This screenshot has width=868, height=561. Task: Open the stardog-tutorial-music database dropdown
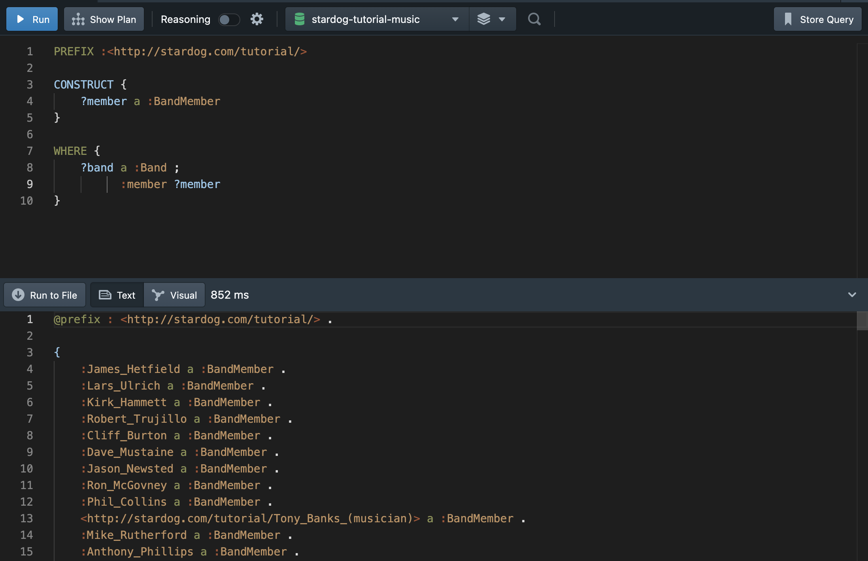377,19
